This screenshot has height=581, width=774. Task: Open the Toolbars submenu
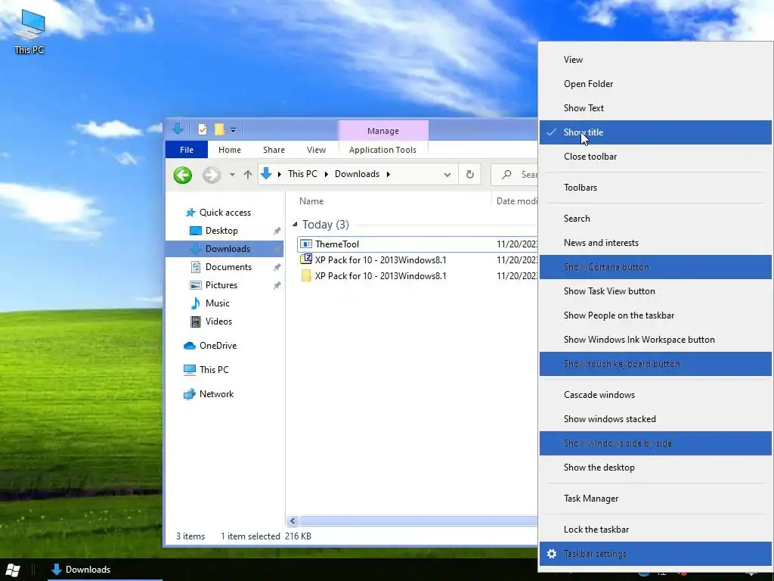[x=655, y=188]
